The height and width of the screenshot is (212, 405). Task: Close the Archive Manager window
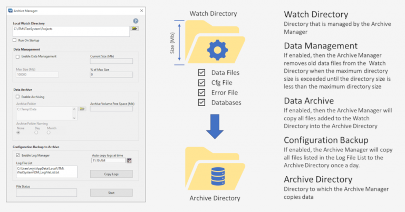pyautogui.click(x=141, y=11)
